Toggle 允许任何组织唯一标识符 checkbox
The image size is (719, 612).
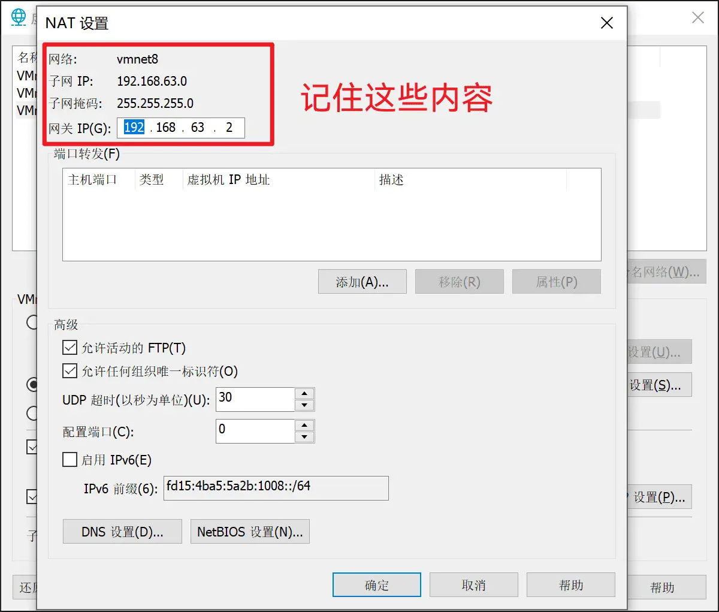tap(70, 371)
